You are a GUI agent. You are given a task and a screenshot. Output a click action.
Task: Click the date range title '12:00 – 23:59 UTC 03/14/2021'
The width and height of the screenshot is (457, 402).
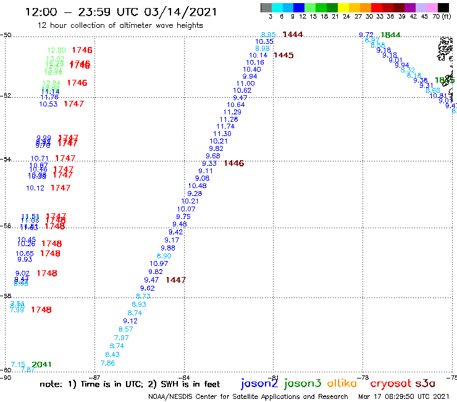coord(121,12)
